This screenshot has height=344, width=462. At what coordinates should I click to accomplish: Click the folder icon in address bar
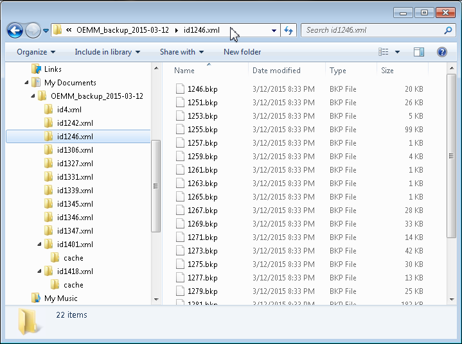coord(57,30)
